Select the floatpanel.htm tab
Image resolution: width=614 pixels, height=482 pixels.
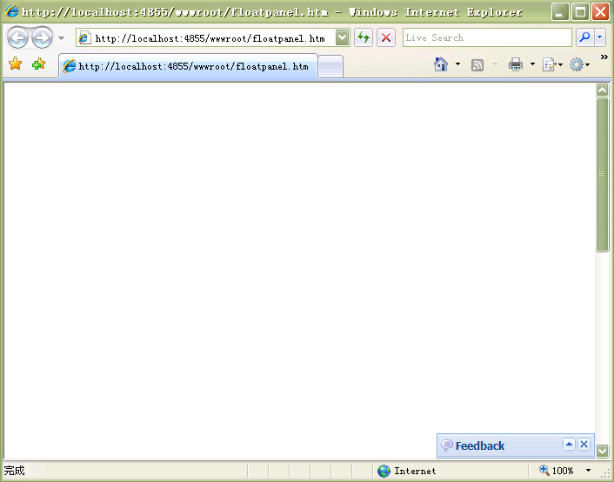[189, 66]
